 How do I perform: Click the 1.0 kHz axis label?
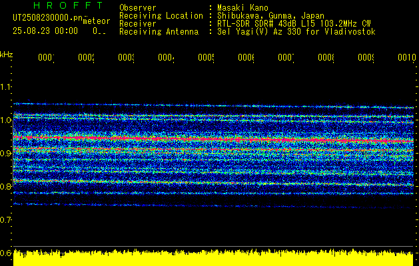(x=5, y=120)
